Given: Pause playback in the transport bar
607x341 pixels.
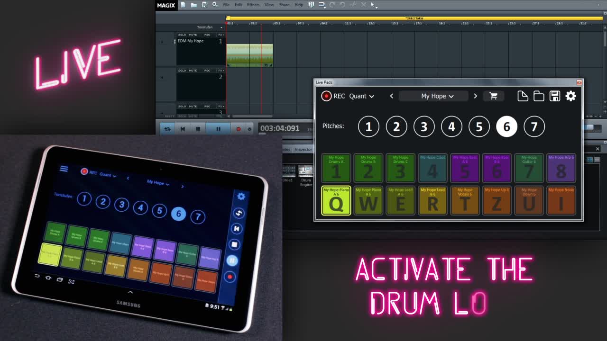Looking at the screenshot, I should pyautogui.click(x=218, y=129).
